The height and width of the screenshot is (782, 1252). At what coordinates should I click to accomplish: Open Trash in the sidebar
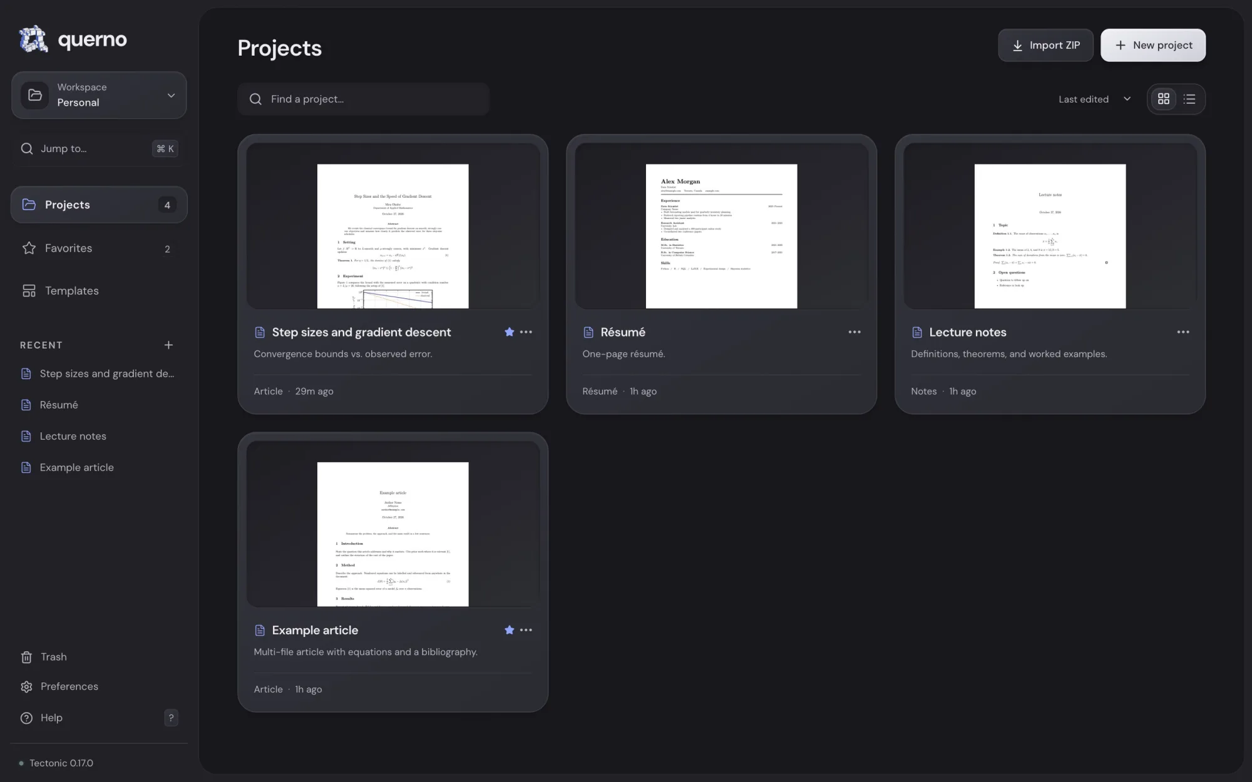99,657
